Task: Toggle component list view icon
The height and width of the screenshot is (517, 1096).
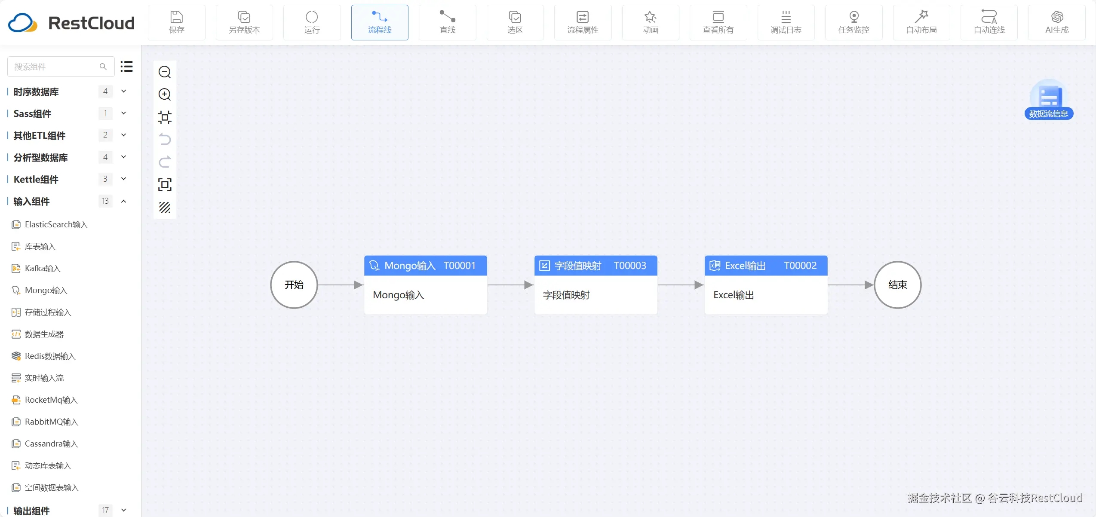Action: coord(126,67)
